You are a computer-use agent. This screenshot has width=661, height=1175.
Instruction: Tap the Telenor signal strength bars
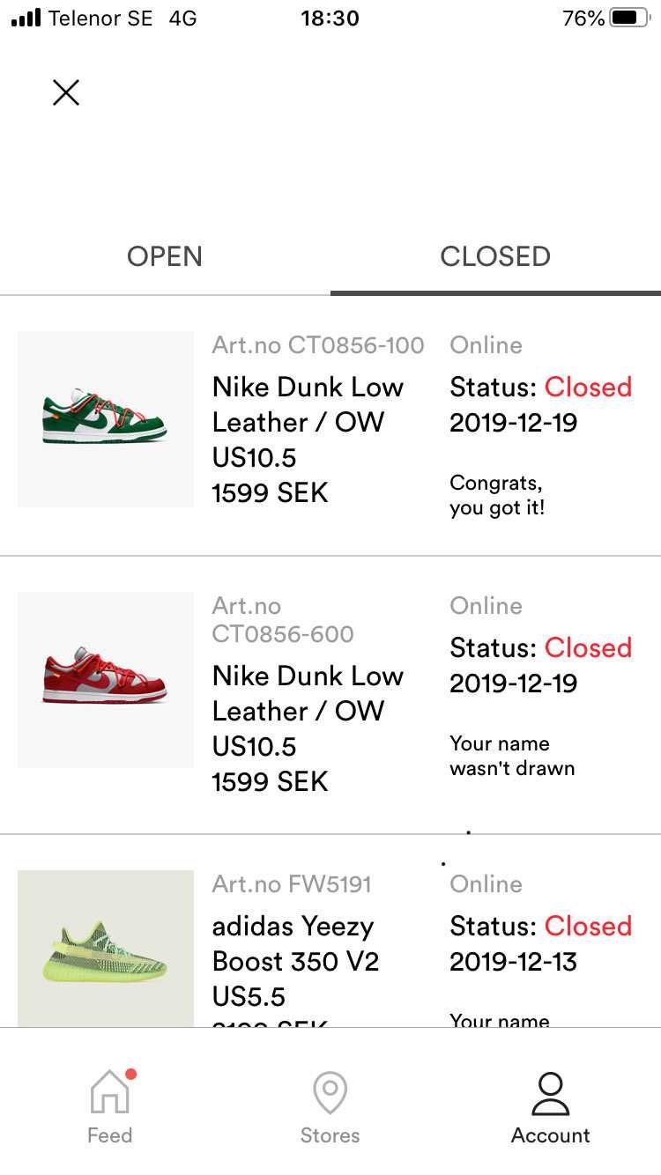(26, 18)
